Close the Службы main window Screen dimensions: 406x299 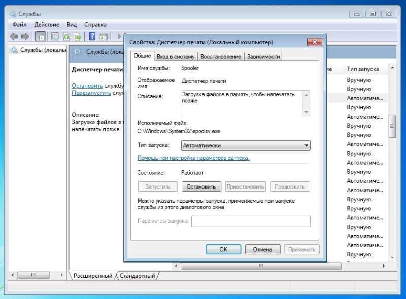point(389,14)
